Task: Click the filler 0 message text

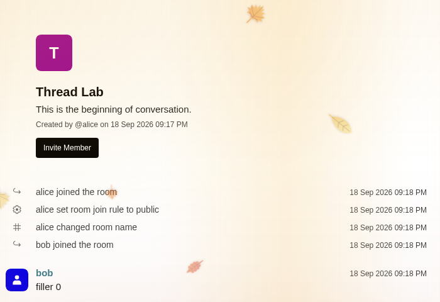Action: (48, 287)
